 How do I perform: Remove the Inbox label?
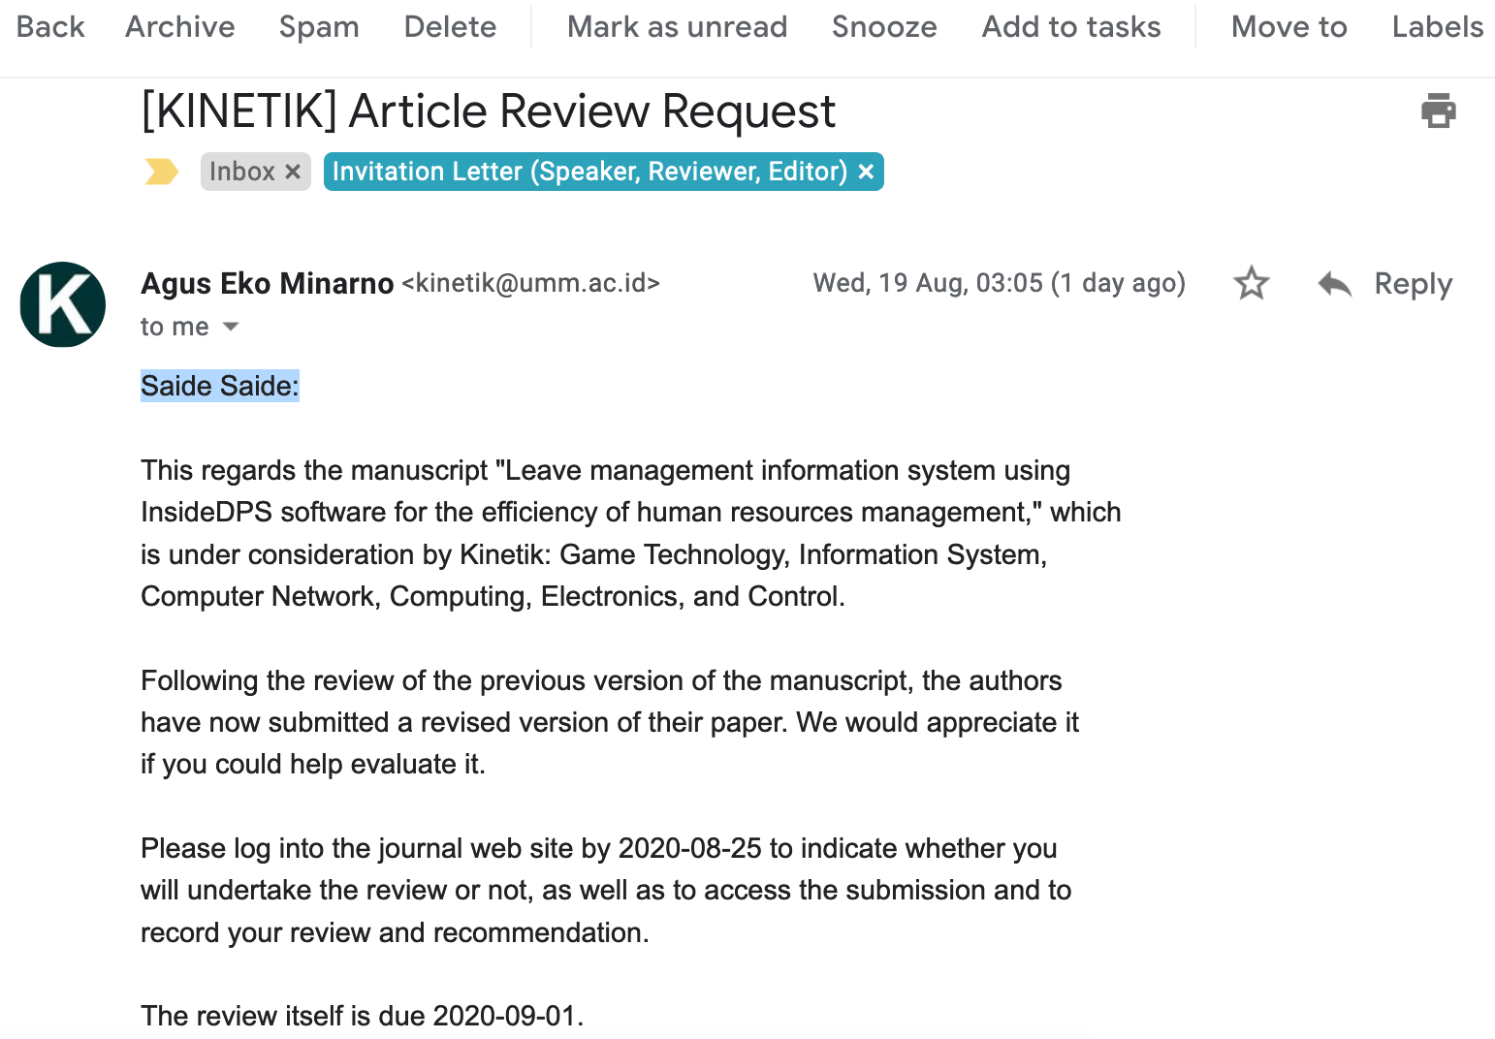(293, 172)
